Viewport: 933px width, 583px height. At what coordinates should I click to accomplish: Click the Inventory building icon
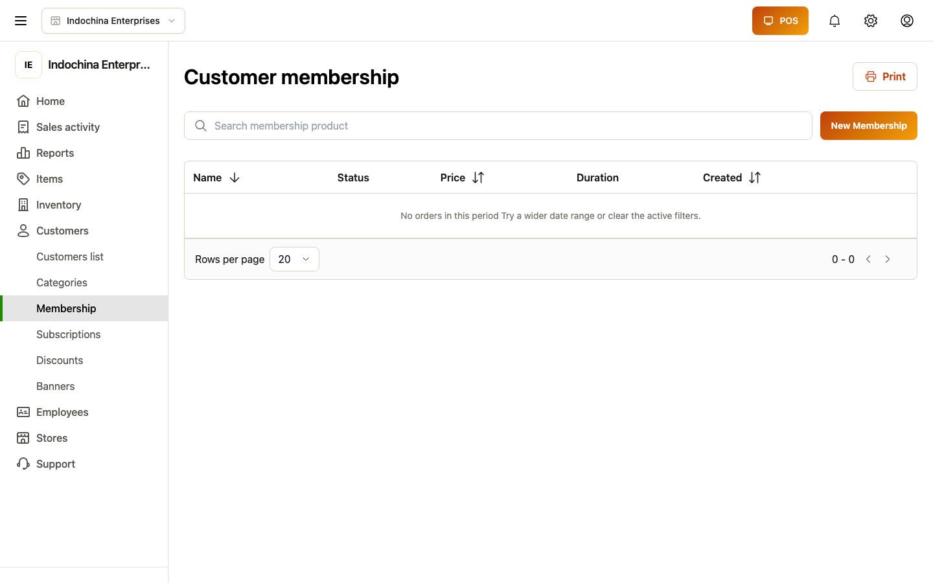point(23,205)
